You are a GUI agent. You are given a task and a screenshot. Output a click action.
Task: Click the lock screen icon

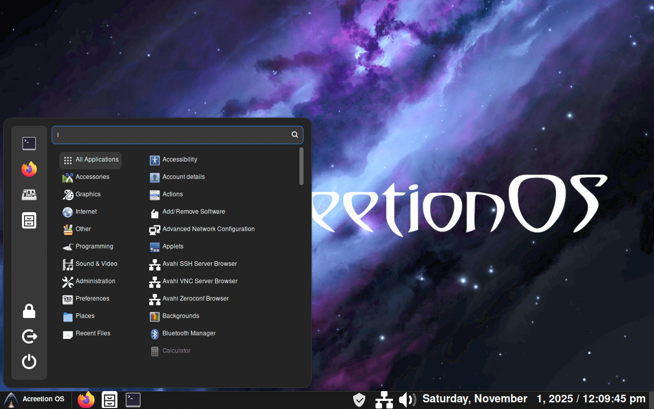(29, 311)
